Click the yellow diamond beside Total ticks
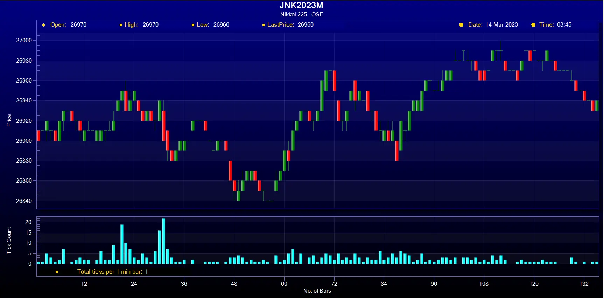The height and width of the screenshot is (298, 604). point(57,272)
